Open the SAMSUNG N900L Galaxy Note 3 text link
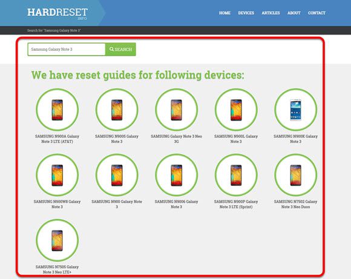Viewport: 351px width, 279px height. pos(236,139)
